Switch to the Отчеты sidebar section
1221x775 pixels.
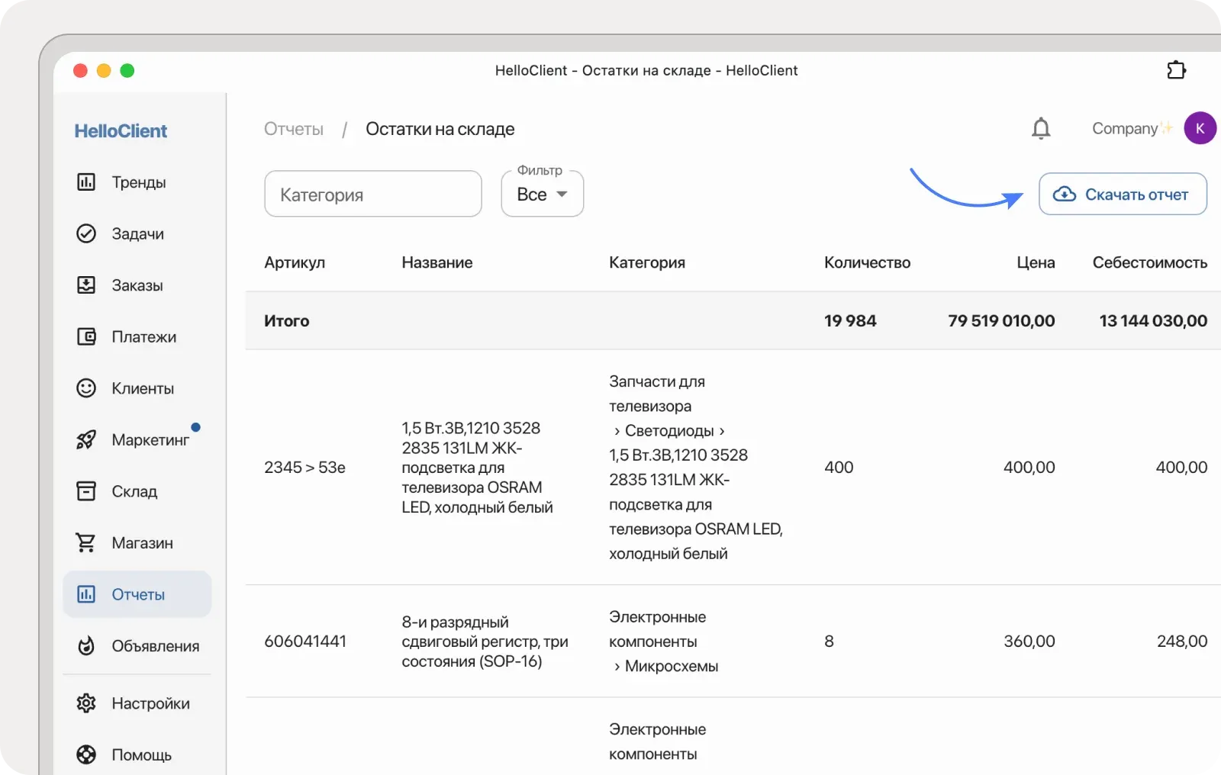[137, 594]
